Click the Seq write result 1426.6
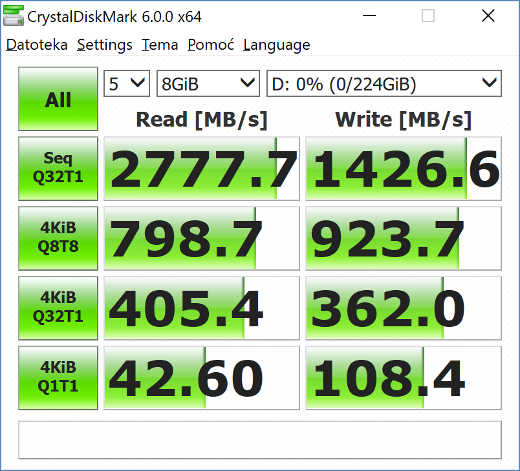520x471 pixels. pos(404,169)
